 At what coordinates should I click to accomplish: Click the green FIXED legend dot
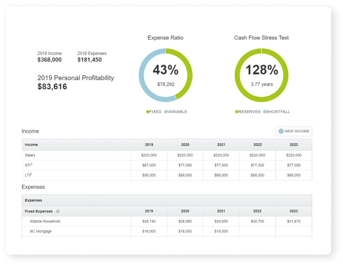pyautogui.click(x=148, y=112)
